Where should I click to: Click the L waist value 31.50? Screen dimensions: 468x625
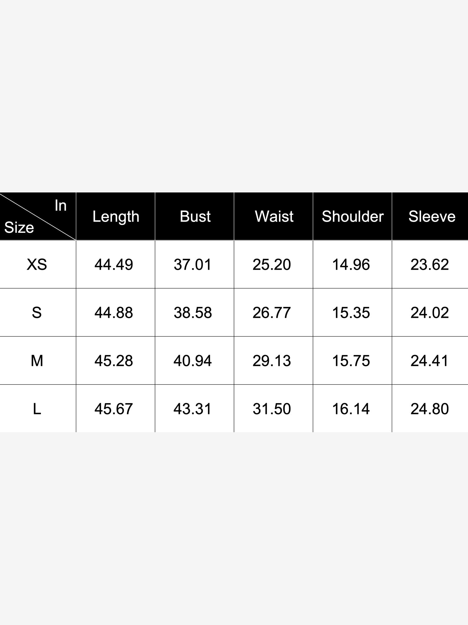(272, 409)
